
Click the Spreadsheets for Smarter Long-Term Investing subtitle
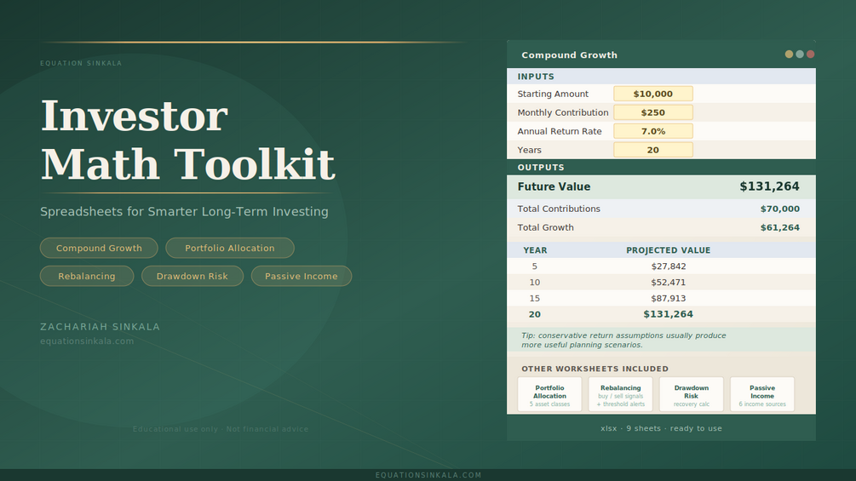[184, 212]
